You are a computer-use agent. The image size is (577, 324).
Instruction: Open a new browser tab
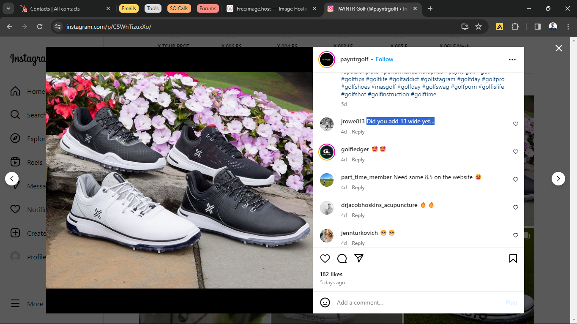click(x=430, y=8)
